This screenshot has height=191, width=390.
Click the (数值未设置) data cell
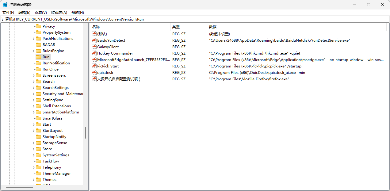(220, 34)
